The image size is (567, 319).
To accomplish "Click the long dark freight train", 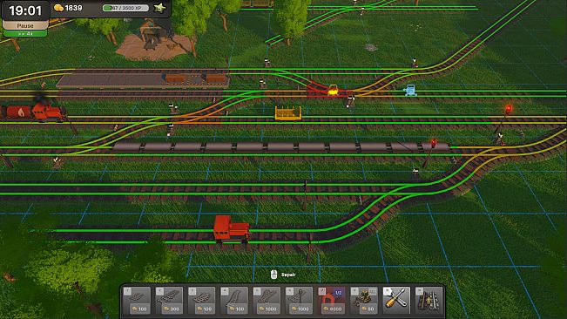I will tap(281, 146).
